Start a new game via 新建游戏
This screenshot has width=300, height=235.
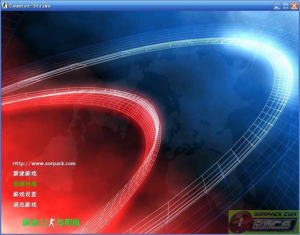(x=25, y=173)
